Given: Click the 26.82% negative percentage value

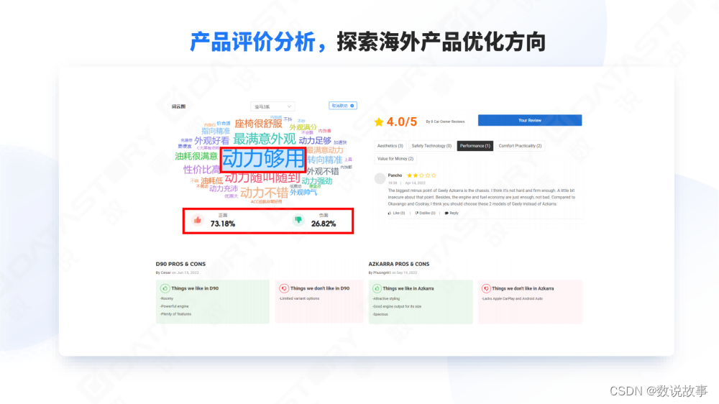Looking at the screenshot, I should click(x=324, y=224).
